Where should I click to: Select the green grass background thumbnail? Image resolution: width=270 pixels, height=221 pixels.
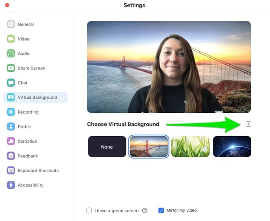point(190,146)
